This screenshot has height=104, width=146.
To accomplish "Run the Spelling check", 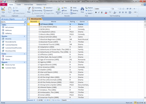I will click(x=74, y=11).
